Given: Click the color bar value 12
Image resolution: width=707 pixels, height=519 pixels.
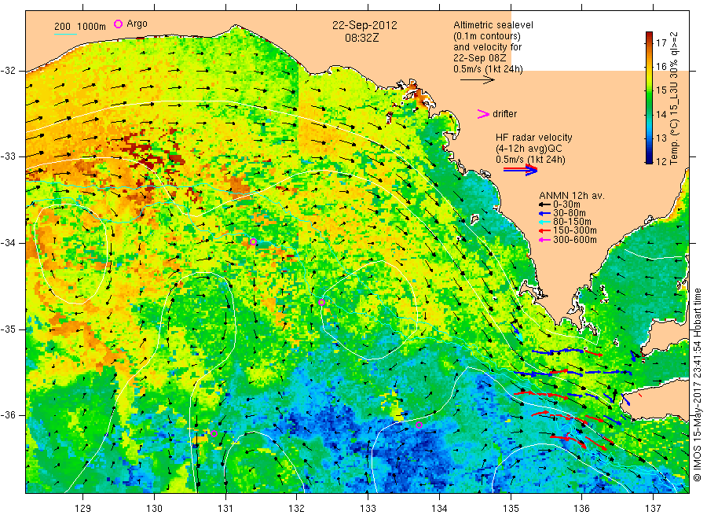Looking at the screenshot, I should (x=661, y=161).
